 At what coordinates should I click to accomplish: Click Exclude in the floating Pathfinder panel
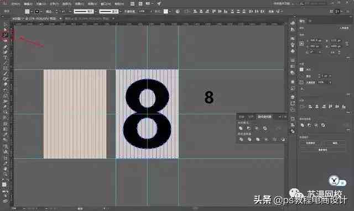click(264, 128)
